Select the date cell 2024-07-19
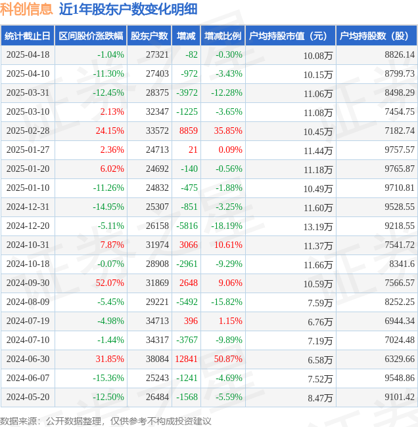 pyautogui.click(x=28, y=321)
